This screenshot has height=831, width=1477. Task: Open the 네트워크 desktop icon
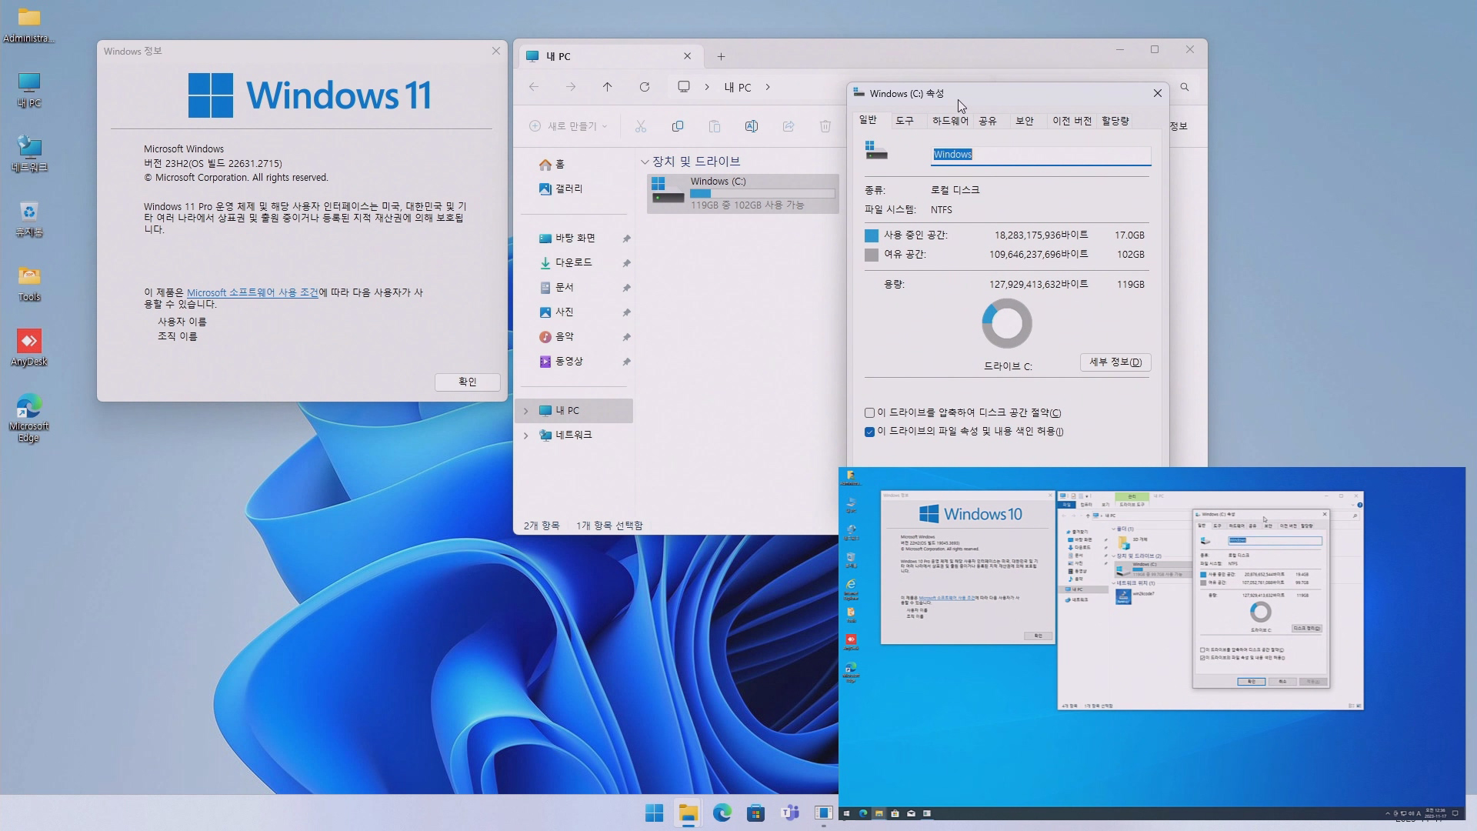pyautogui.click(x=28, y=155)
